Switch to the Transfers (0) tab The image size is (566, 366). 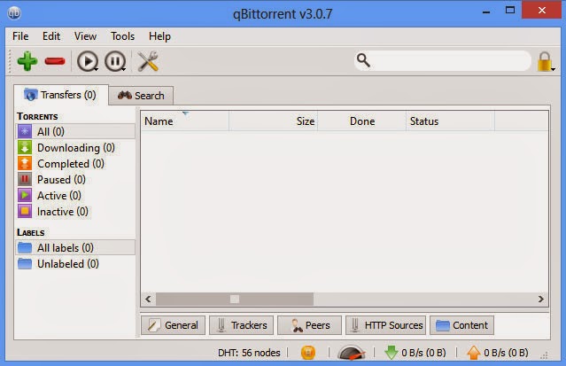point(60,95)
